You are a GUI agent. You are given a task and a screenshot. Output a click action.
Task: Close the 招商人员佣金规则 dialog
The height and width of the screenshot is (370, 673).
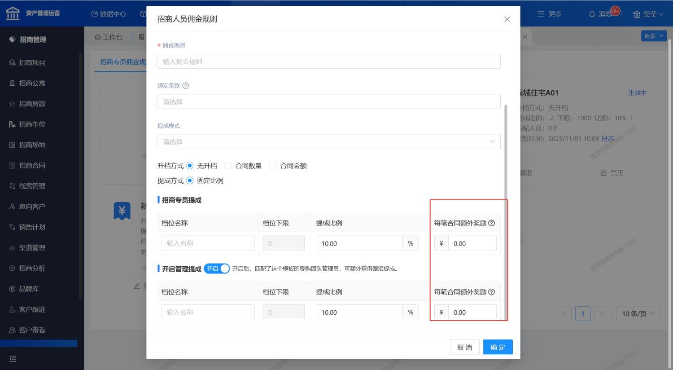coord(507,19)
